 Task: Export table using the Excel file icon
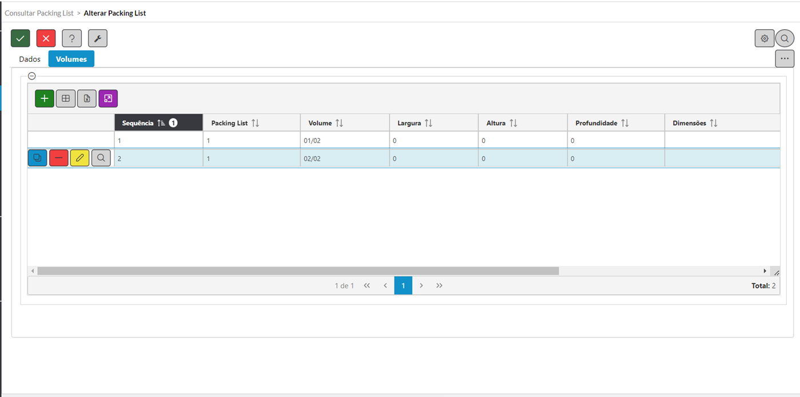point(87,98)
